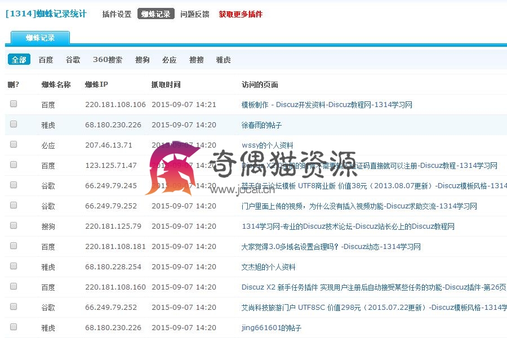Open link 模板制作 - Discuz开发资料
Screen dimensions: 507x338
(327, 105)
